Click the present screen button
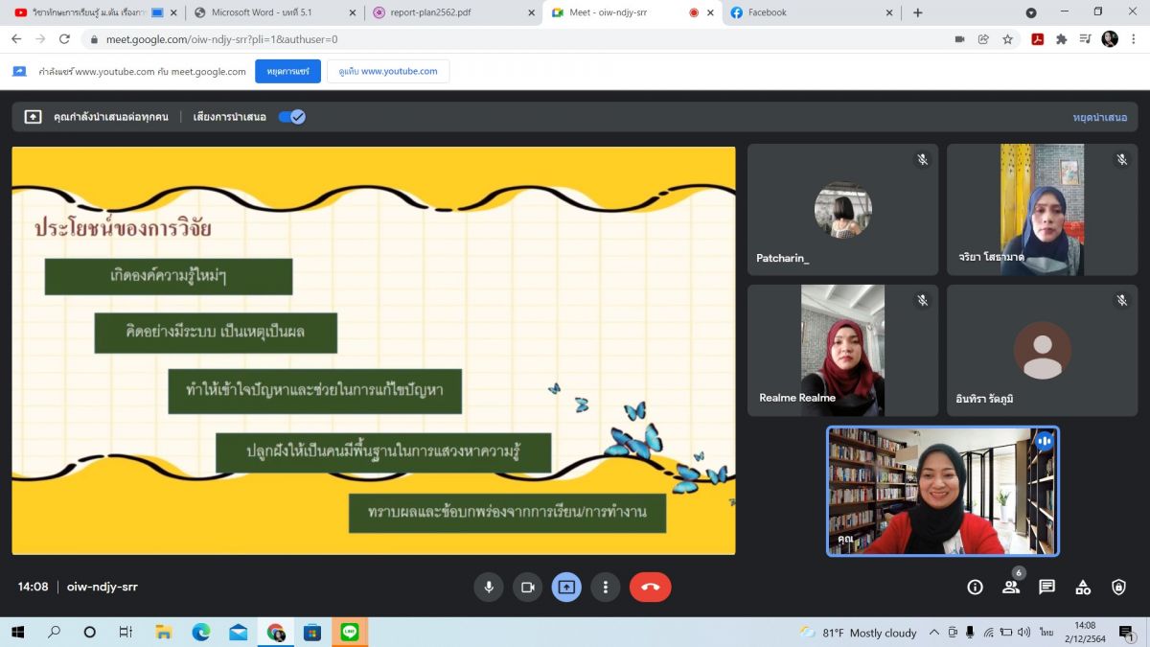The width and height of the screenshot is (1150, 647). pyautogui.click(x=566, y=587)
